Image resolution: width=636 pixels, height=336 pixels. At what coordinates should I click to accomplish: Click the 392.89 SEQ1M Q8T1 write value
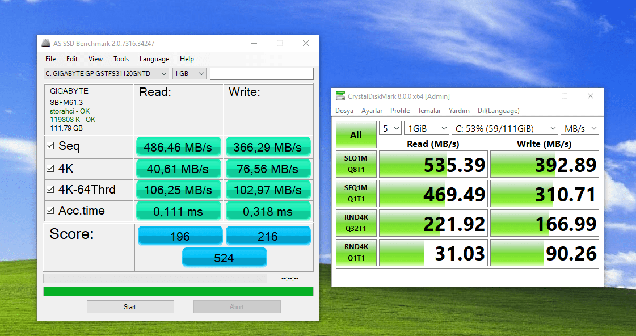544,164
